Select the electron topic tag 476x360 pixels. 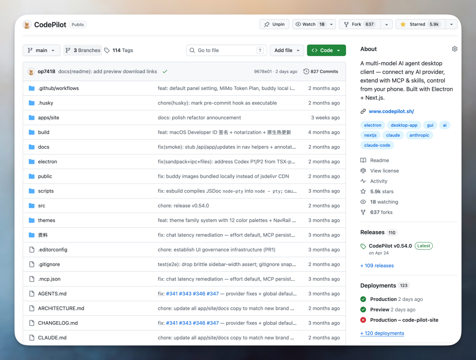pyautogui.click(x=373, y=125)
